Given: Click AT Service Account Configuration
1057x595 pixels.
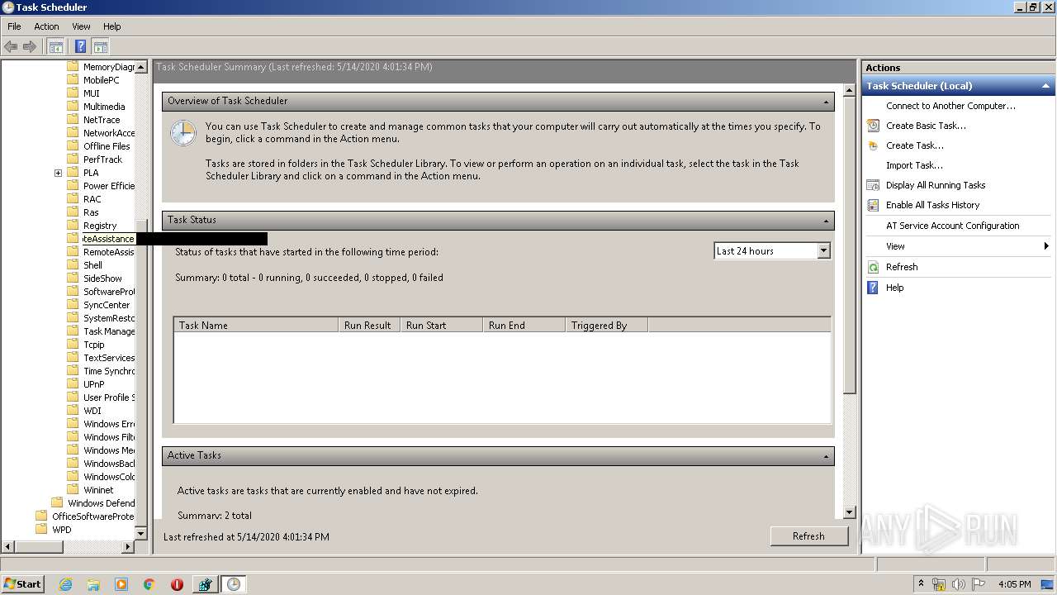Looking at the screenshot, I should (x=952, y=226).
